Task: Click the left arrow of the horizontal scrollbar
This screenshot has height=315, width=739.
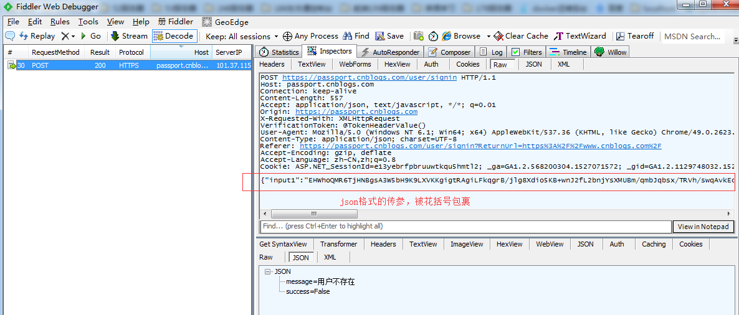Action: tap(264, 214)
